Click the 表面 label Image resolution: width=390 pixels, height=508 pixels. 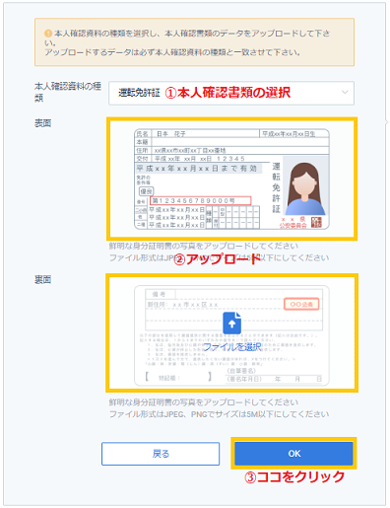tap(42, 123)
